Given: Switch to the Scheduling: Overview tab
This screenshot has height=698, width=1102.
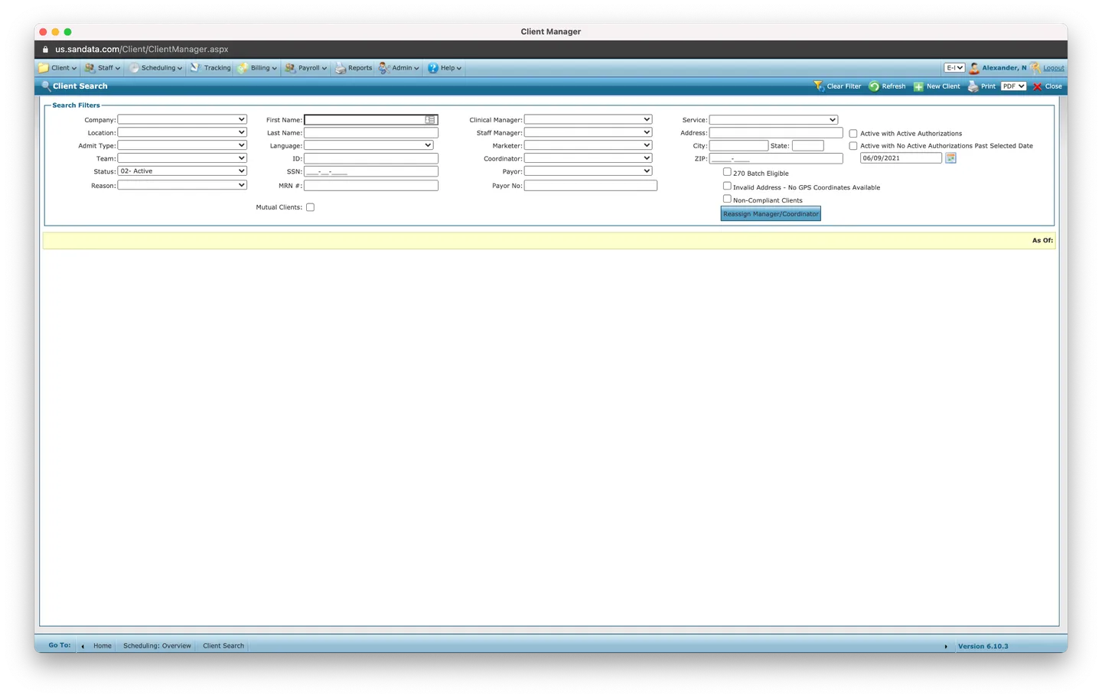Looking at the screenshot, I should (x=157, y=645).
